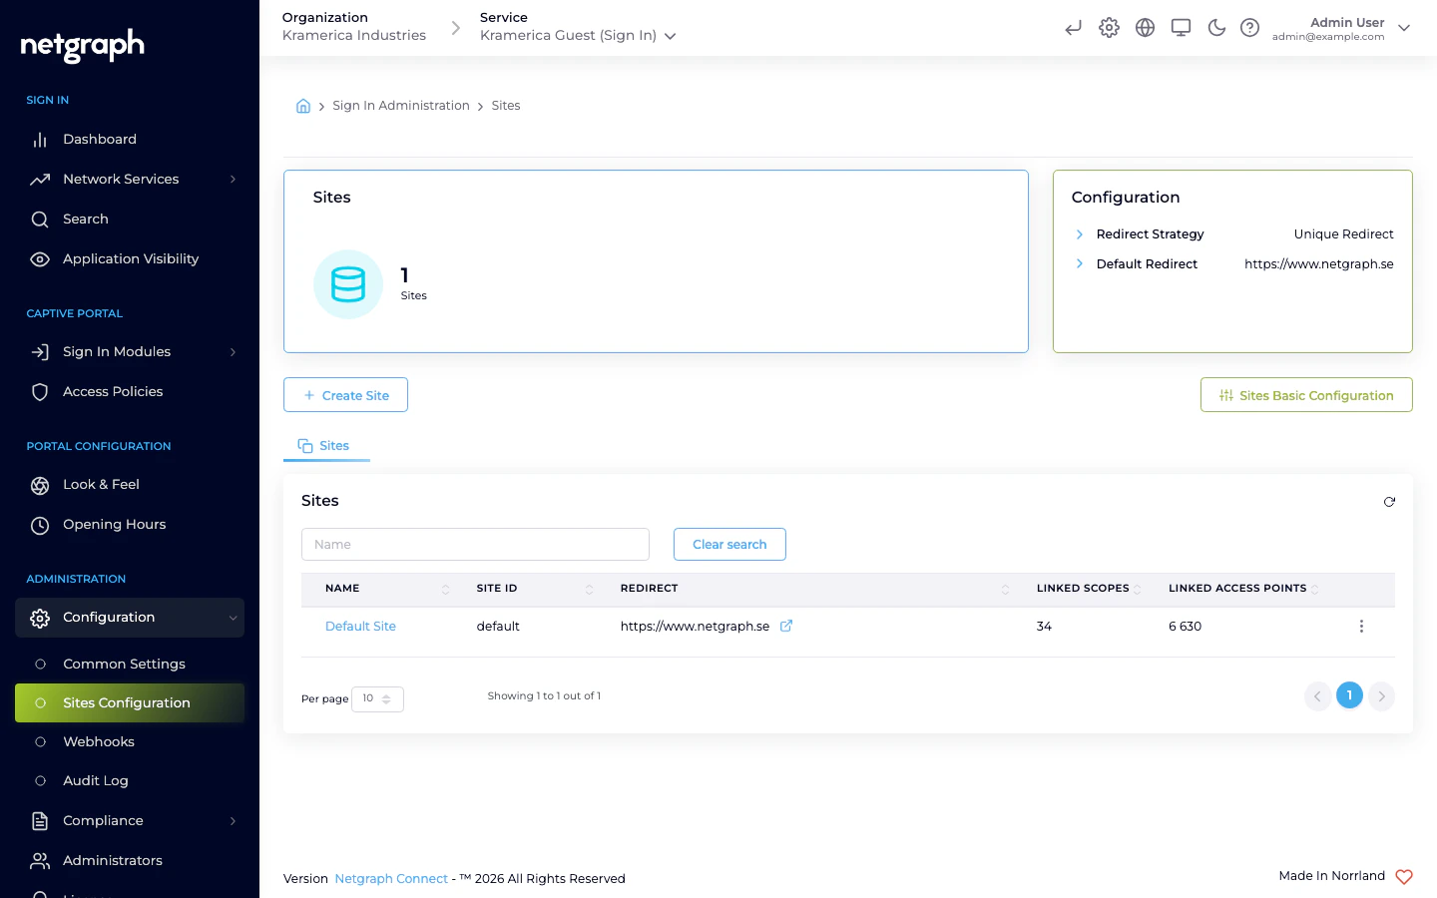
Task: Open the Admin User account dropdown
Action: [x=1404, y=28]
